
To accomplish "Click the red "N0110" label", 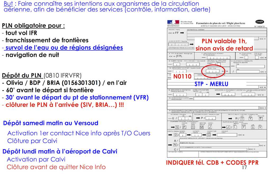I will point(182,77).
